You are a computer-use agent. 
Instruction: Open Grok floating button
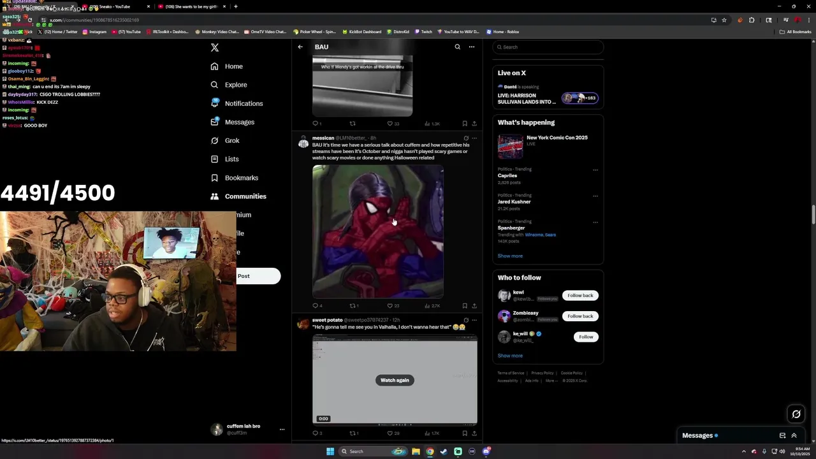point(796,414)
